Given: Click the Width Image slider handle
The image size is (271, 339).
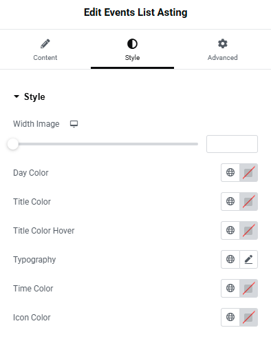Looking at the screenshot, I should tap(13, 144).
